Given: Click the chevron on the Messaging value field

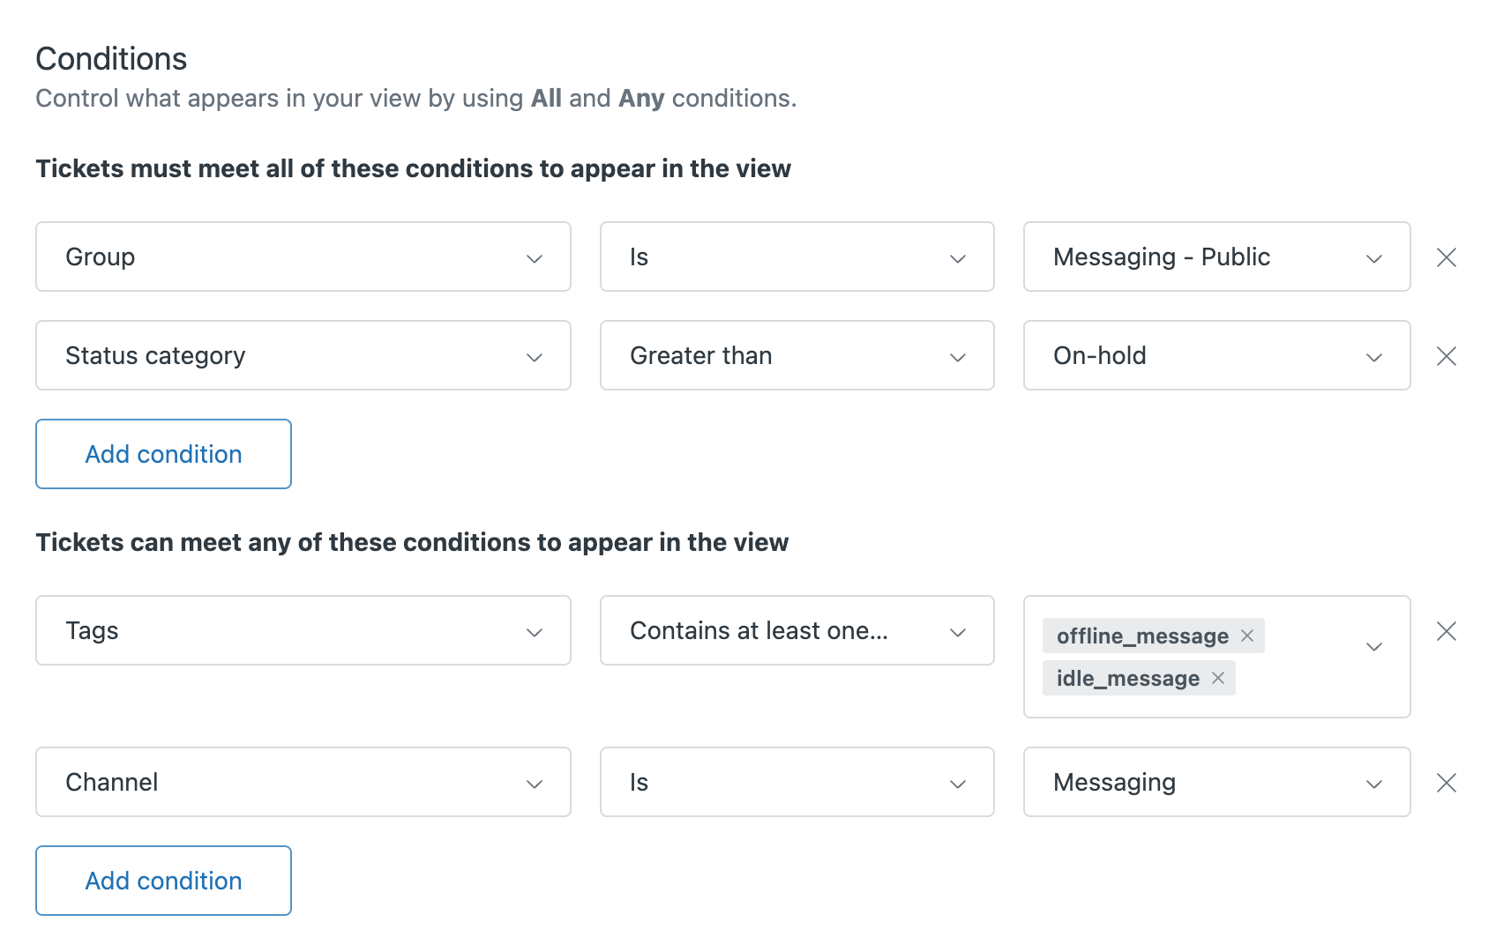Looking at the screenshot, I should 1373,783.
